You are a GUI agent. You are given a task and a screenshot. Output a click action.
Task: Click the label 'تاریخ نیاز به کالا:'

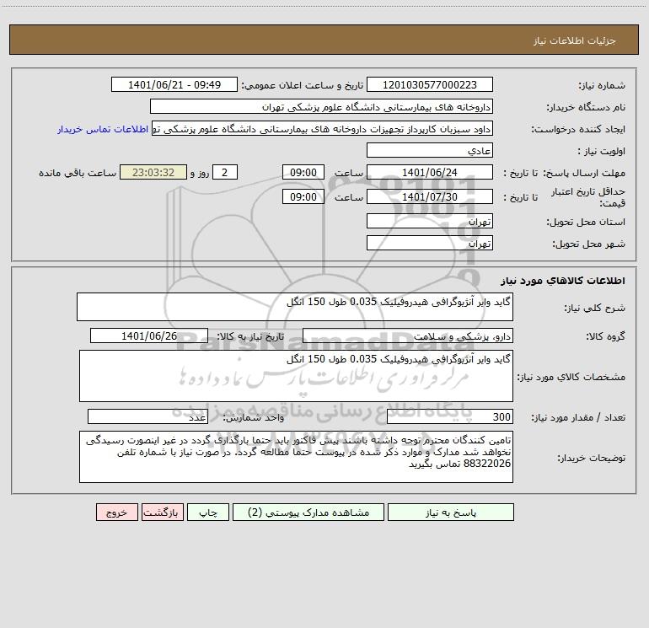click(x=250, y=336)
